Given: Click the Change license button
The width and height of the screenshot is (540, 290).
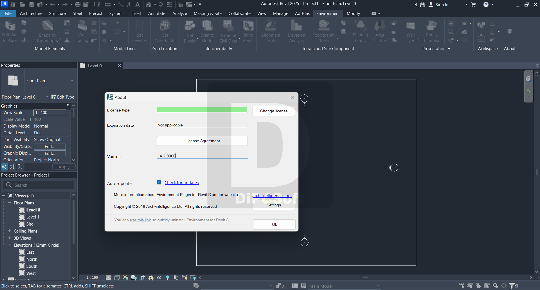Looking at the screenshot, I should click(274, 111).
